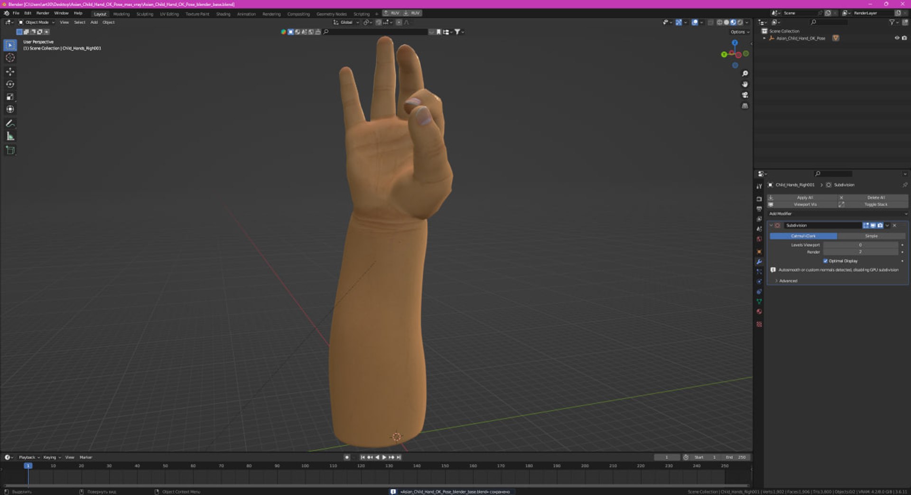
Task: Open the Tool properties tab icon
Action: coord(759,187)
